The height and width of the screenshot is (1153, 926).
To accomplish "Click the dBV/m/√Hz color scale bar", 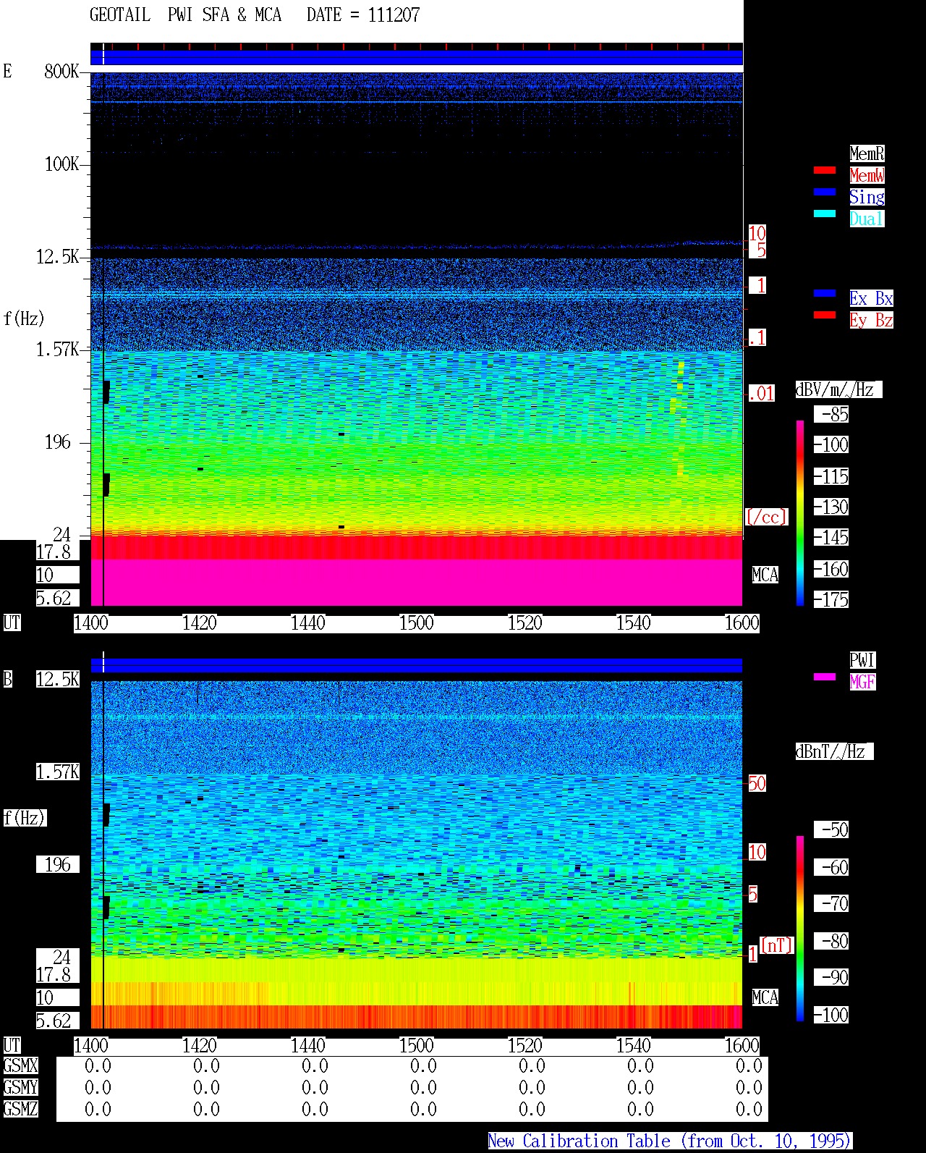I will coord(800,512).
